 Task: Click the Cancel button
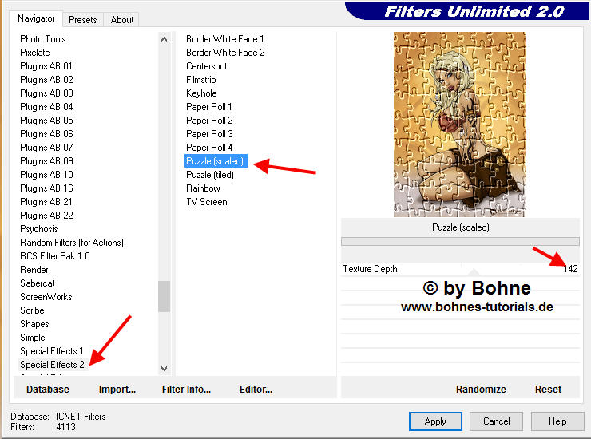coord(496,421)
